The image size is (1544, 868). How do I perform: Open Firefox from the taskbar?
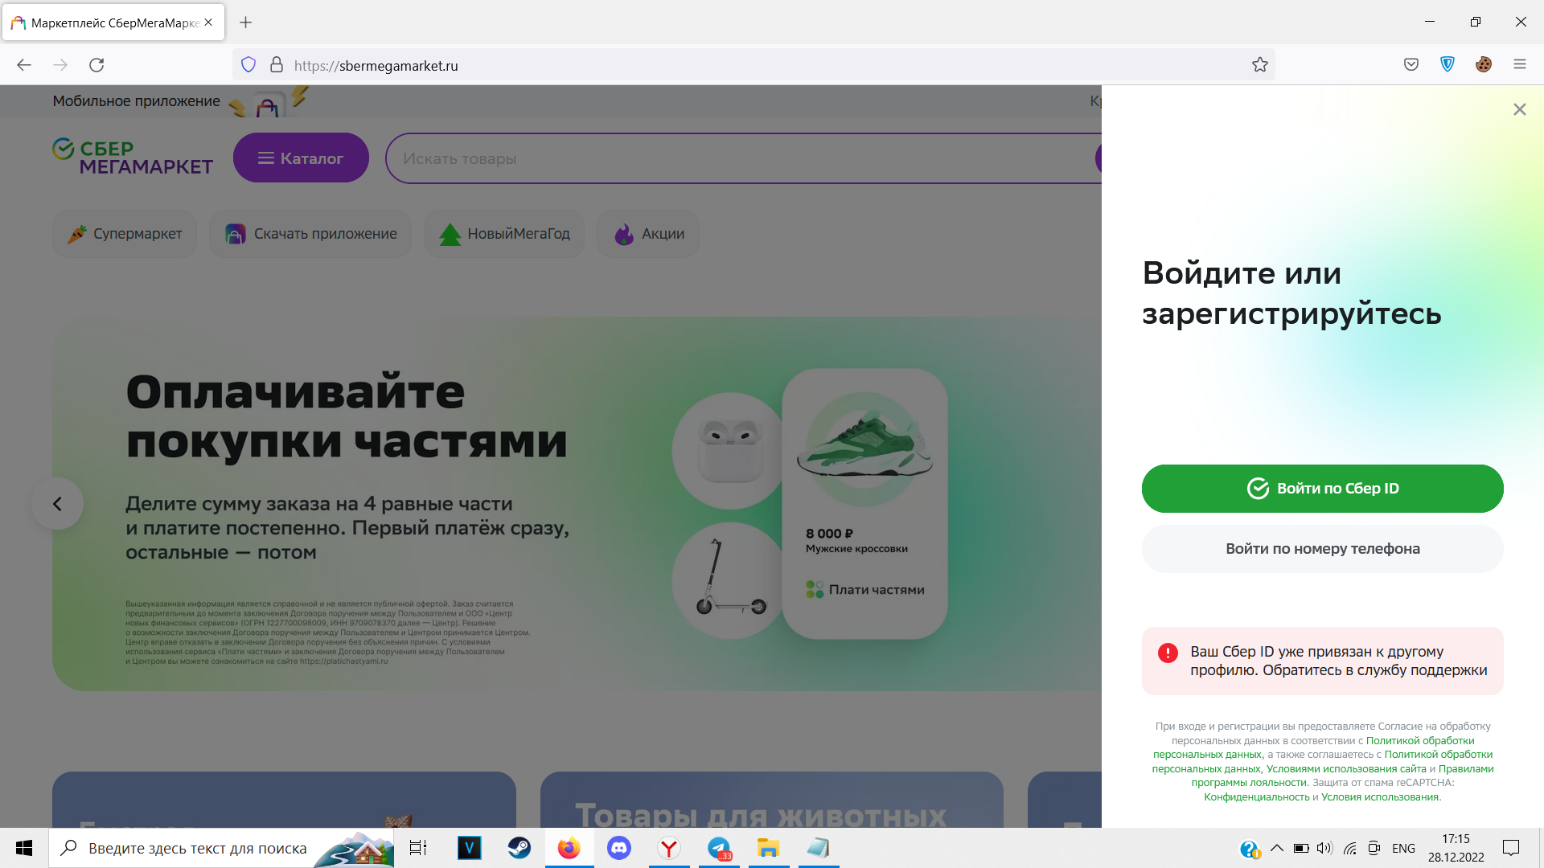click(x=569, y=848)
